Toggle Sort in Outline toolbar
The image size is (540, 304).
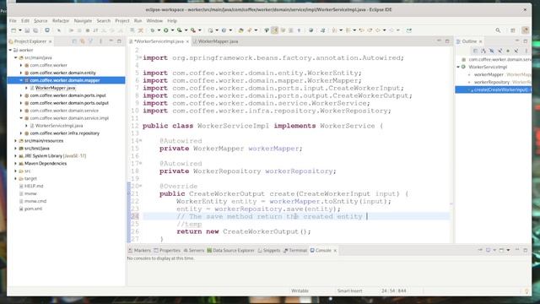pos(483,51)
